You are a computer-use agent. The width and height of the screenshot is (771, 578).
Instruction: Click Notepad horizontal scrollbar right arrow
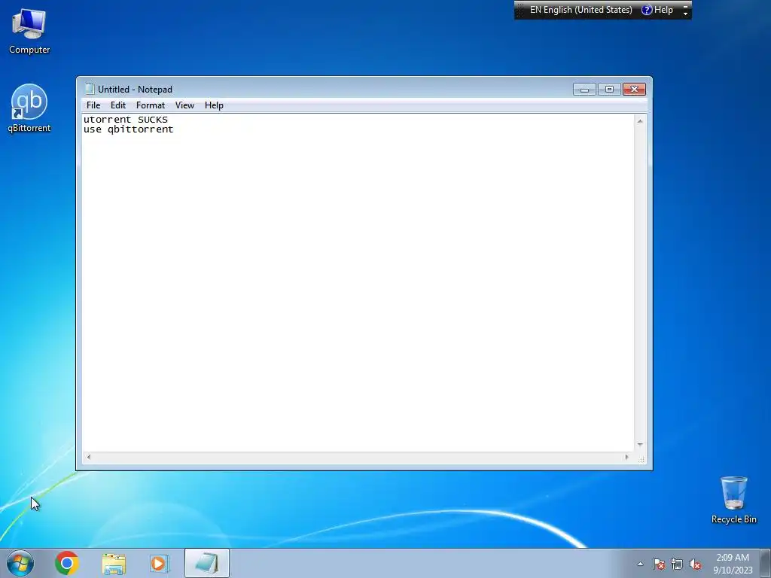pos(626,457)
